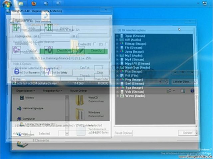Click the Explorer navigation pane scrollbar
The height and width of the screenshot is (159, 213).
pos(67,113)
